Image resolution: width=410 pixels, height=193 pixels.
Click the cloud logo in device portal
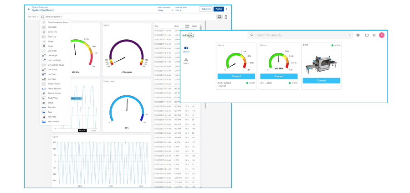coord(188,35)
